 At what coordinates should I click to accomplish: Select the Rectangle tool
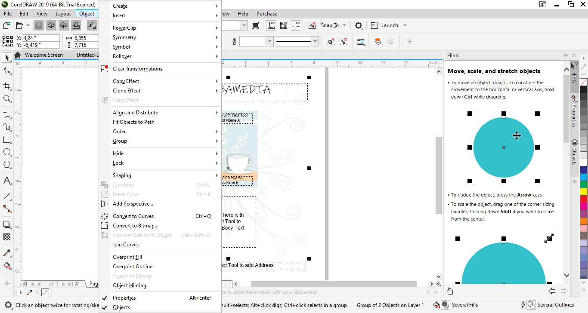point(7,140)
